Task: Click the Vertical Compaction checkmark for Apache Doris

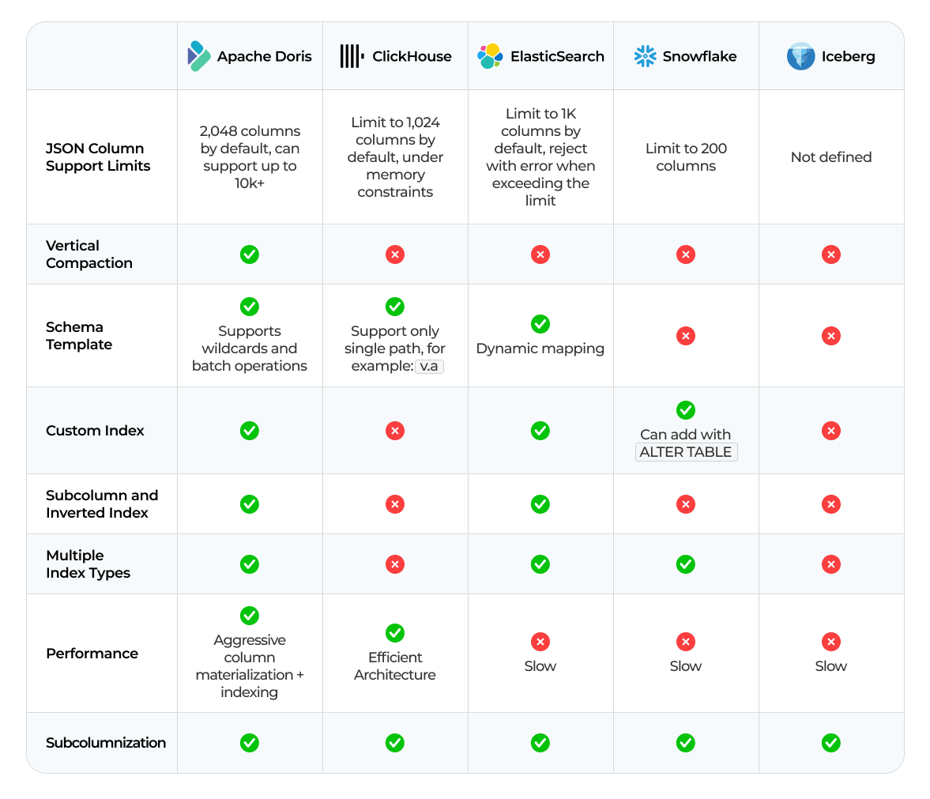Action: (x=250, y=254)
